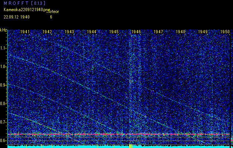The height and width of the screenshot is (148, 233).
Task: Click the MROFFT [0.1.3] title text
Action: tap(24, 3)
